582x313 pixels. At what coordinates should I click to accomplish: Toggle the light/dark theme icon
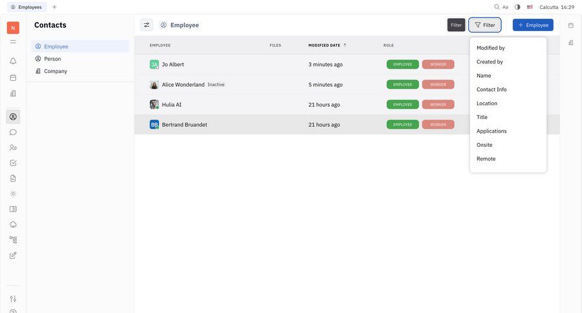point(517,7)
